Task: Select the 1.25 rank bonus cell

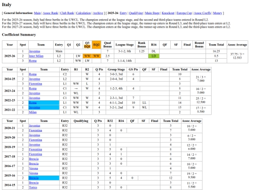Action: click(x=142, y=52)
